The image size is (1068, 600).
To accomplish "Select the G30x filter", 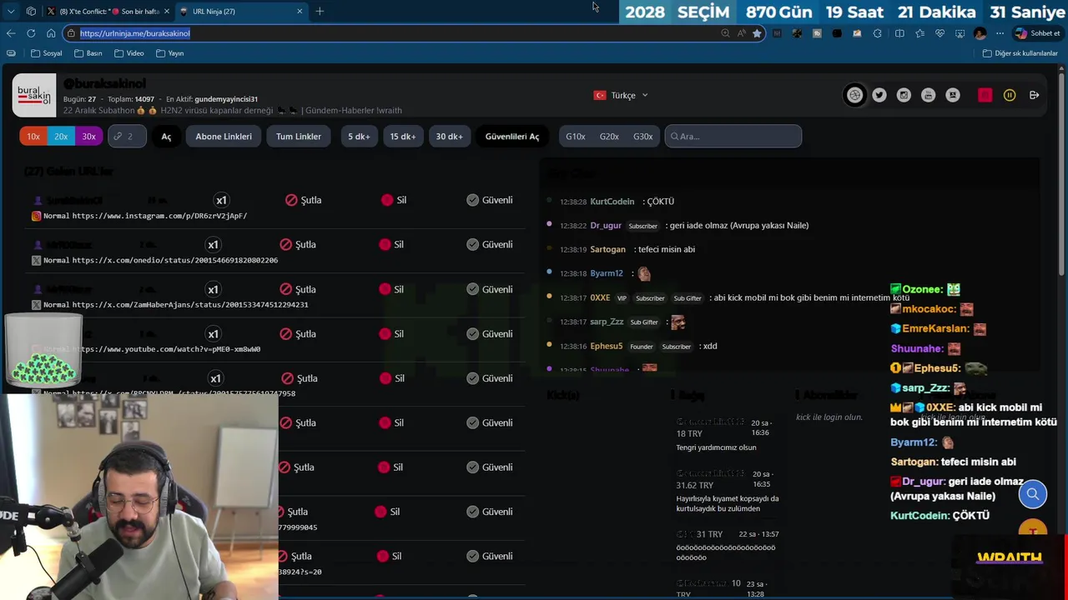I will (642, 137).
